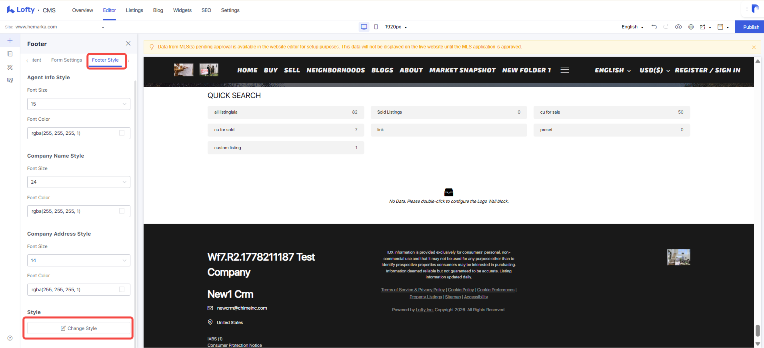Click the undo arrow icon

[x=654, y=27]
